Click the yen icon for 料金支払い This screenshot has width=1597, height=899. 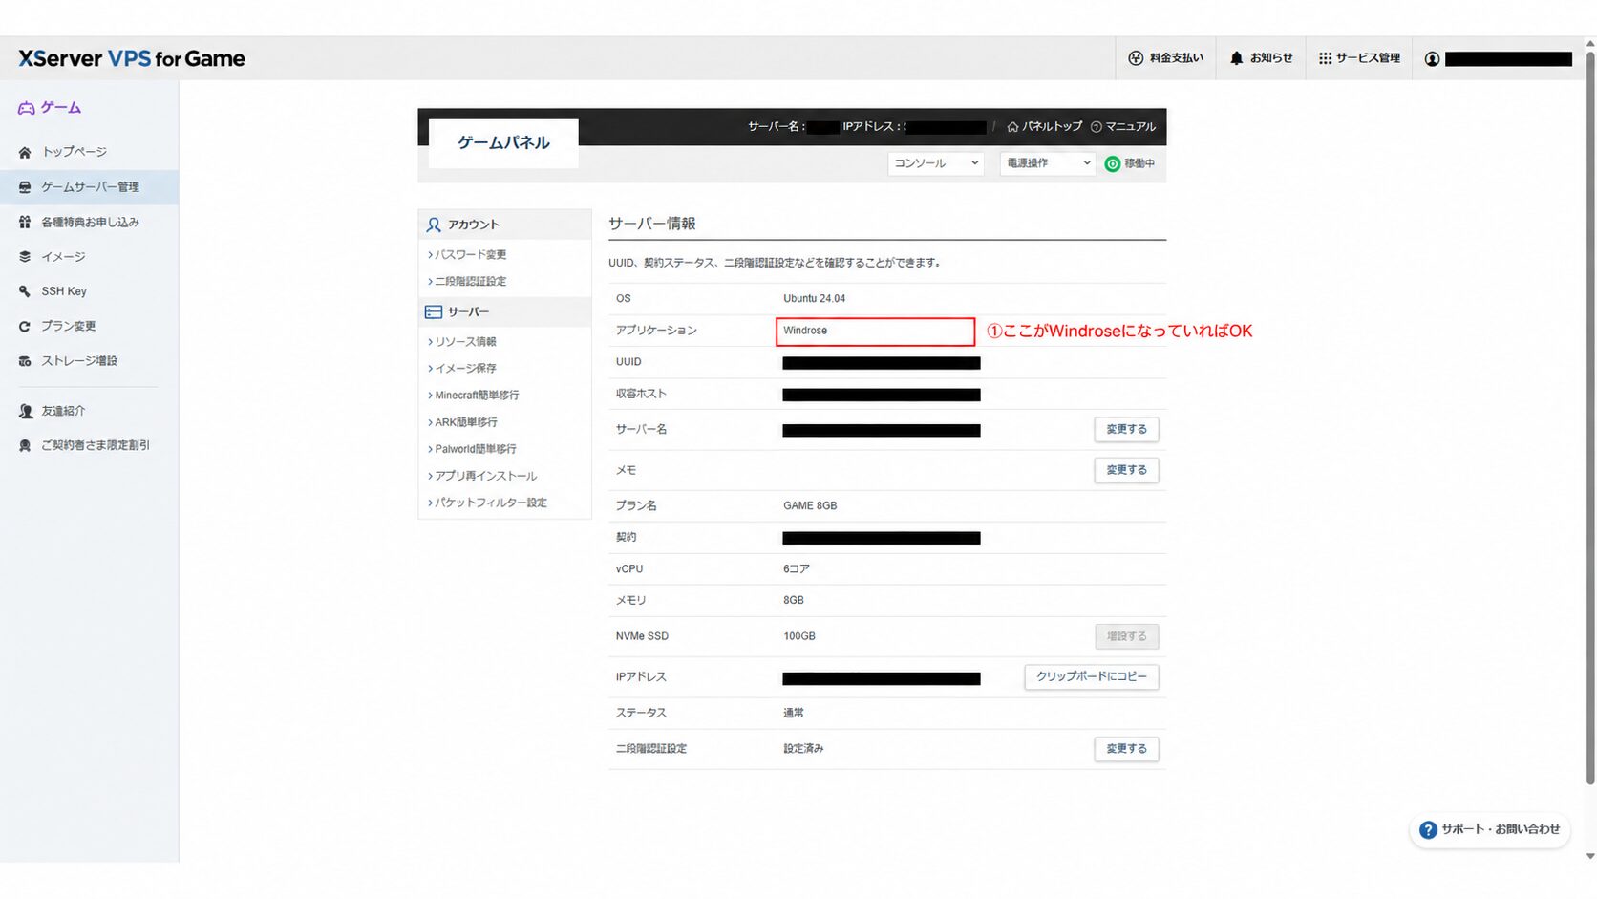coord(1136,58)
